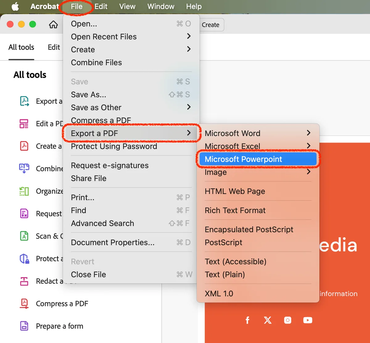This screenshot has width=370, height=343.
Task: Open the View menu in the menu bar
Action: coord(127,6)
